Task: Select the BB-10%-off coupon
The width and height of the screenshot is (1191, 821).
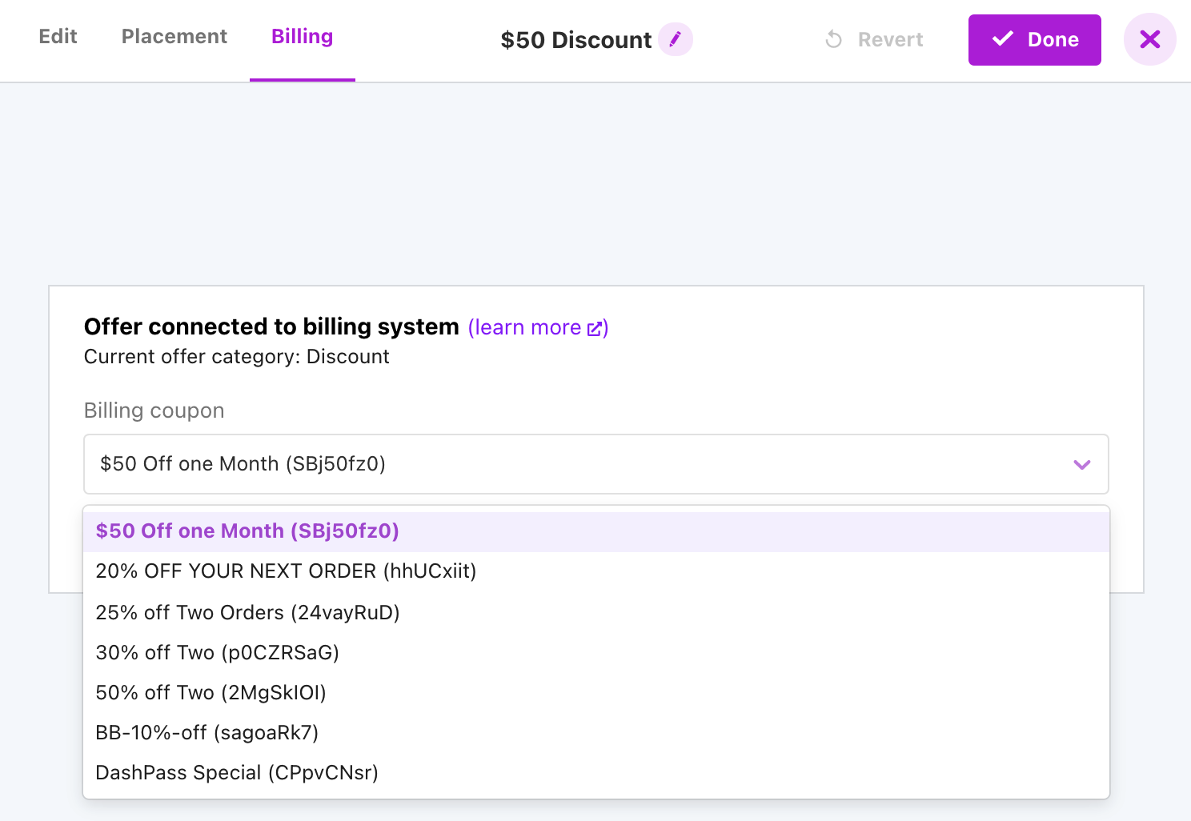Action: [207, 732]
